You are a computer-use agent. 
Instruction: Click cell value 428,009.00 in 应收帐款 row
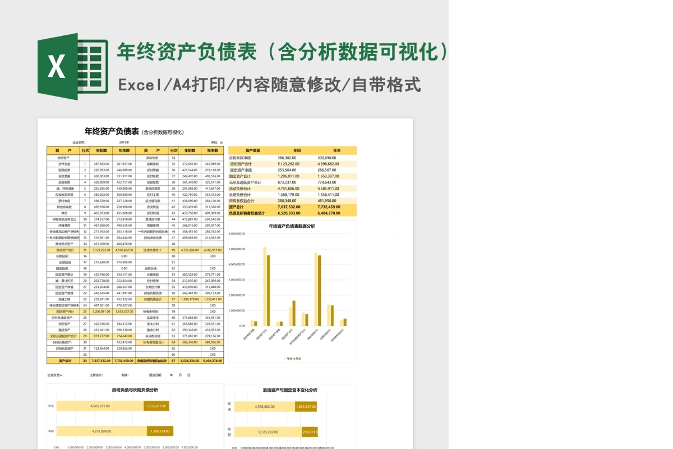(x=102, y=182)
